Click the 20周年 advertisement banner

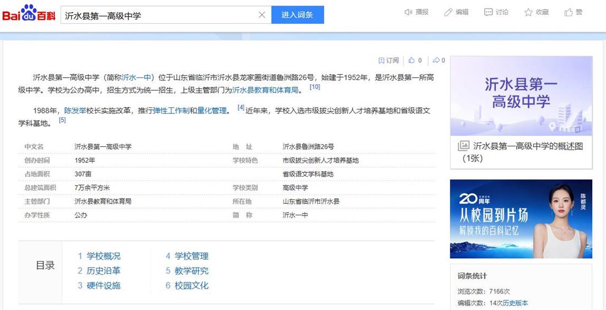521,219
